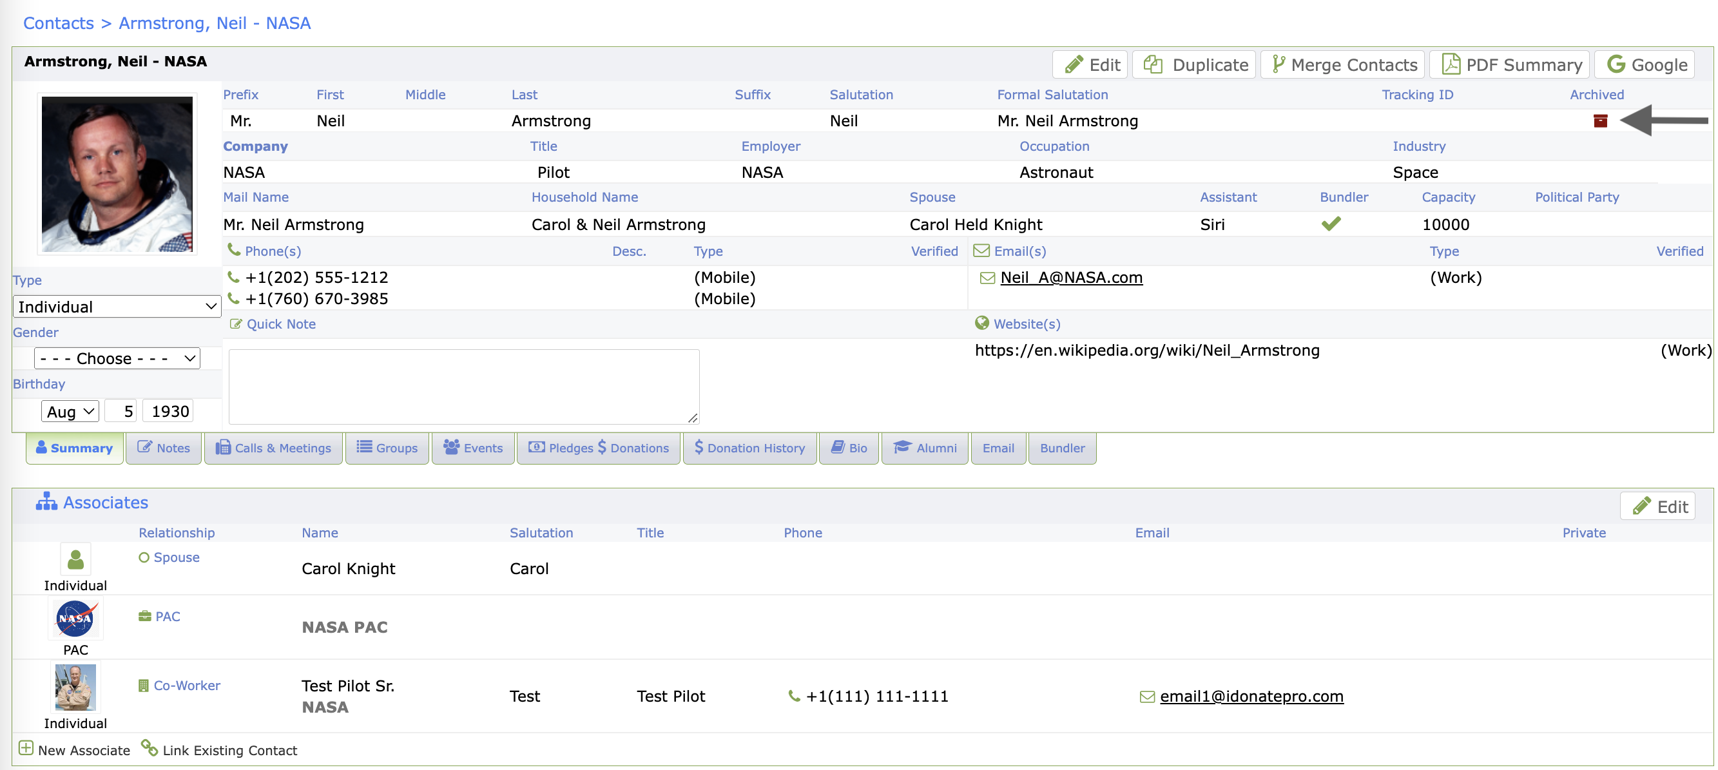Open the Bundler tab
1718x770 pixels.
pyautogui.click(x=1062, y=448)
